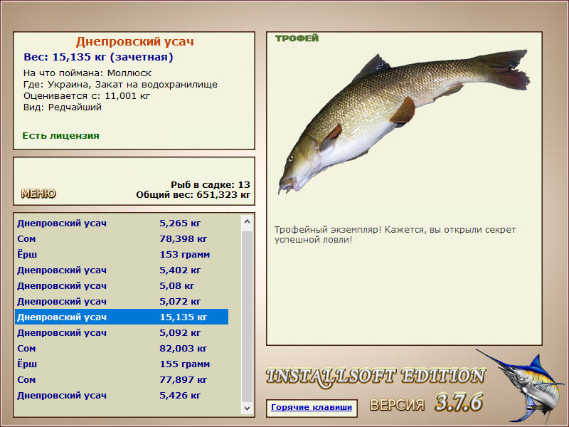Select Днепровский усач 5,072 кг row
Screen dimensions: 569x427
click(x=122, y=301)
